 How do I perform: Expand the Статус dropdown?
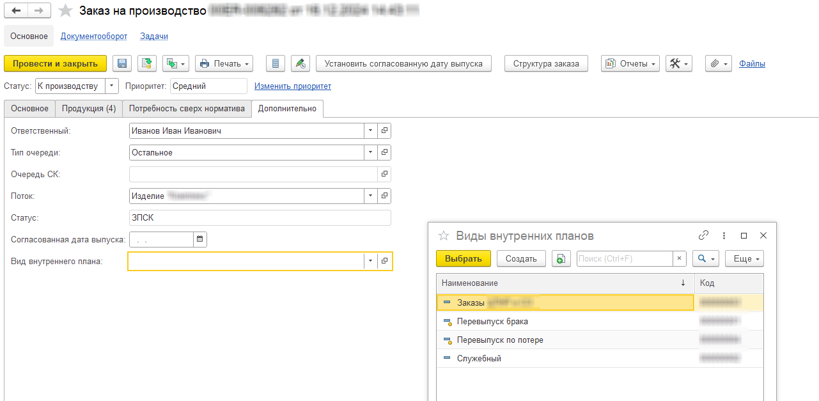(112, 86)
